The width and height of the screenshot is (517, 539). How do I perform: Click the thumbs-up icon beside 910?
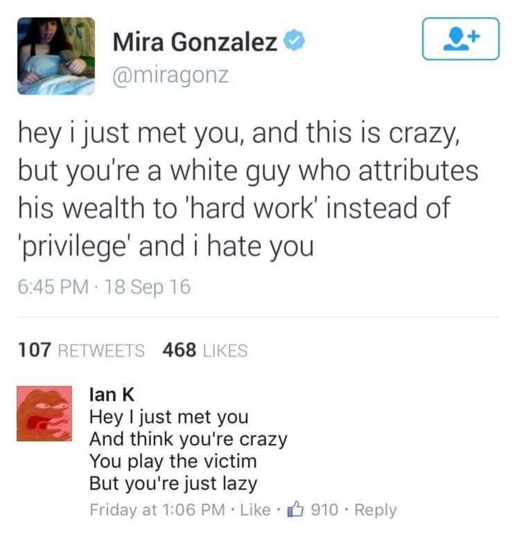[x=296, y=509]
